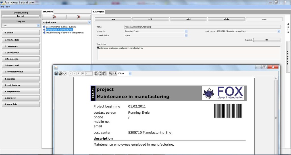This screenshot has width=291, height=155.
Task: Select 'Decommissioned evaluate systems' in project tree
Action: 61,27
